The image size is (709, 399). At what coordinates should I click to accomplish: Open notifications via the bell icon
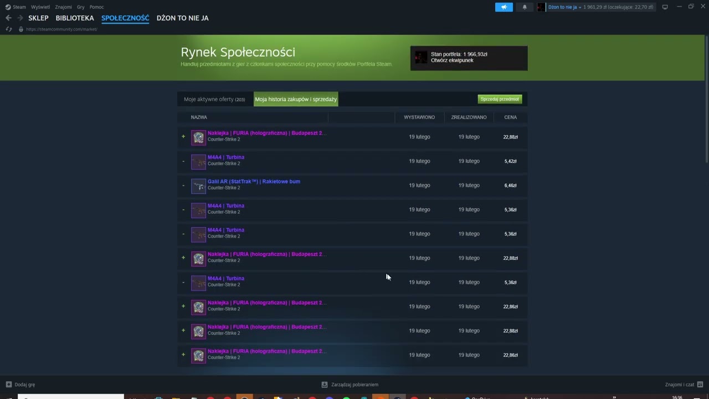point(525,7)
